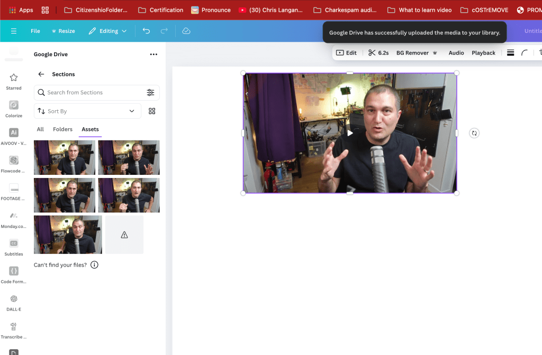542x355 pixels.
Task: Open the Transcribe app in sidebar
Action: pos(13,331)
